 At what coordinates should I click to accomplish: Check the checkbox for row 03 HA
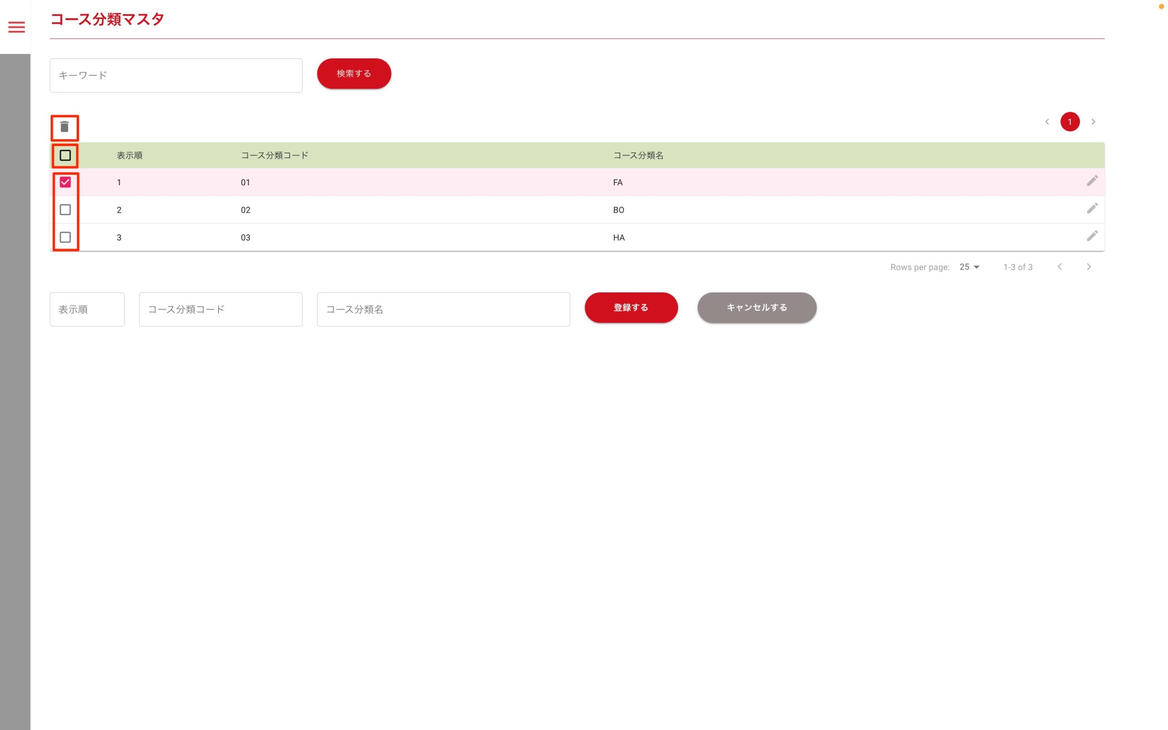(x=65, y=237)
